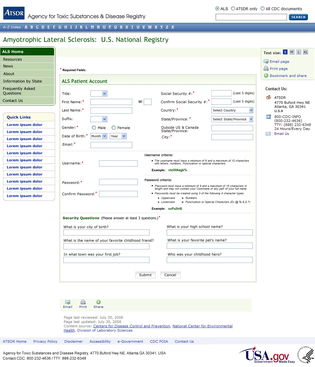The height and width of the screenshot is (367, 315).
Task: Choose Female gender option
Action: 114,128
